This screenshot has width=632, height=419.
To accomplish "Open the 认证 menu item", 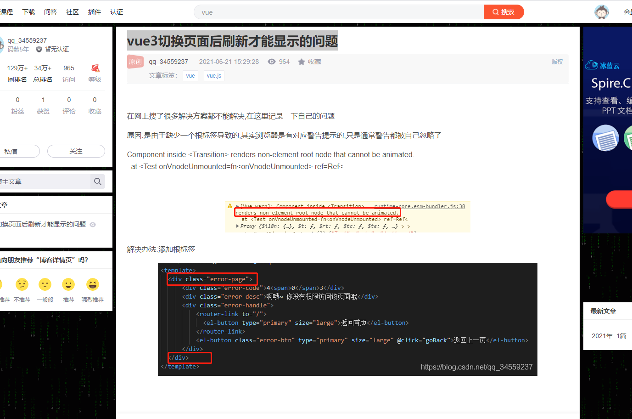I will coord(117,12).
